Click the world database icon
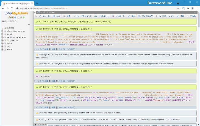 click(5, 50)
